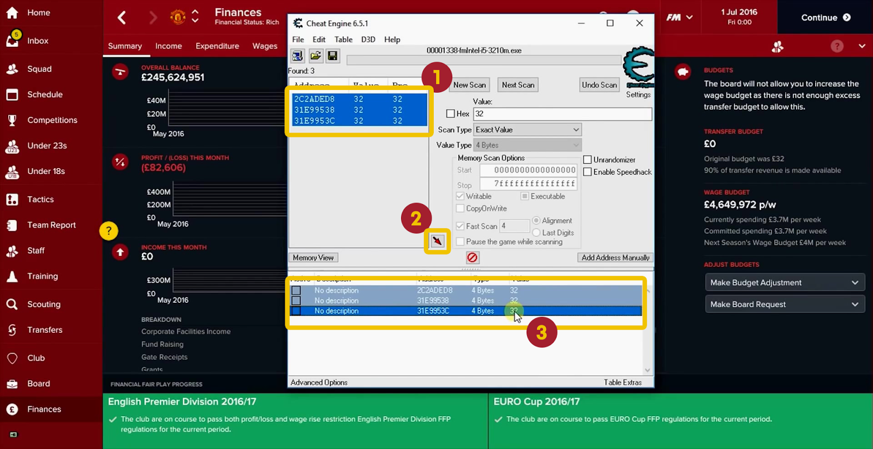Image resolution: width=873 pixels, height=449 pixels.
Task: Open the Inbox icon with badge 5
Action: (x=13, y=40)
